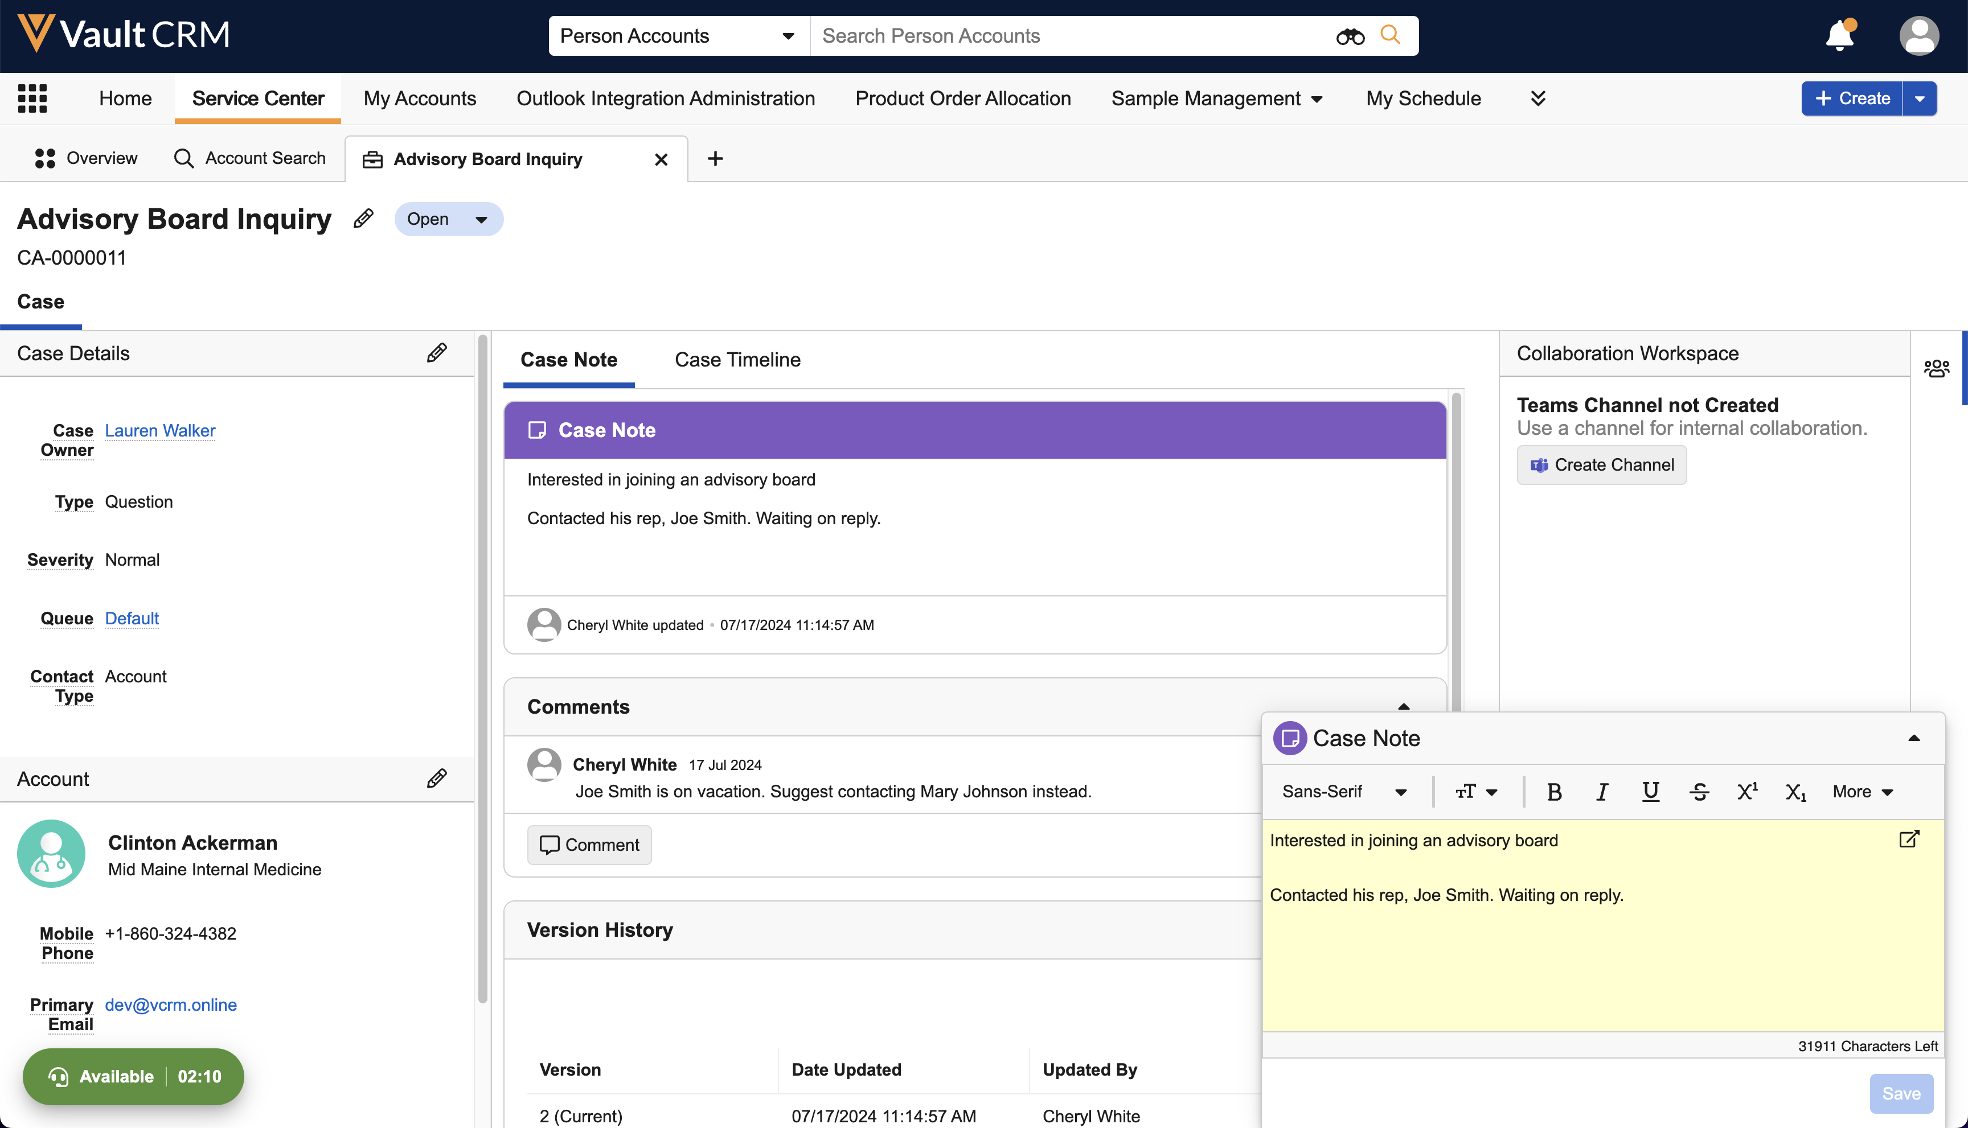Open the Open status dropdown
The image size is (1968, 1128).
[x=448, y=219]
